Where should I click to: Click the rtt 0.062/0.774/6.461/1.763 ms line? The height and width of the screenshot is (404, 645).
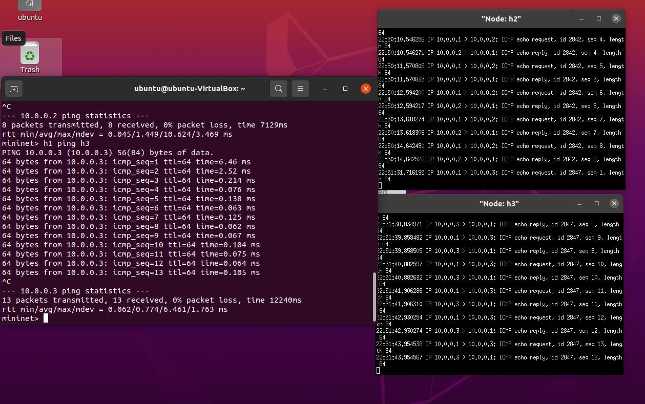click(115, 309)
